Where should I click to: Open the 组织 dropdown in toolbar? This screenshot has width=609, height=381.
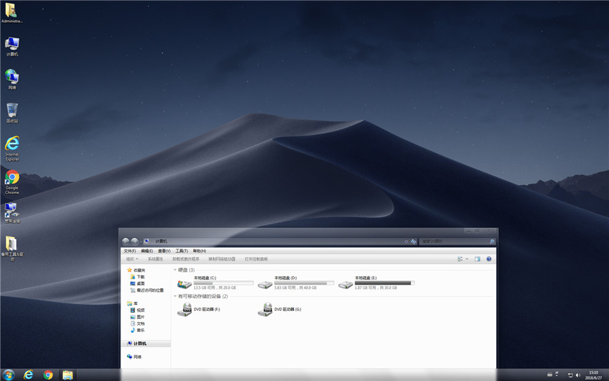coord(132,259)
